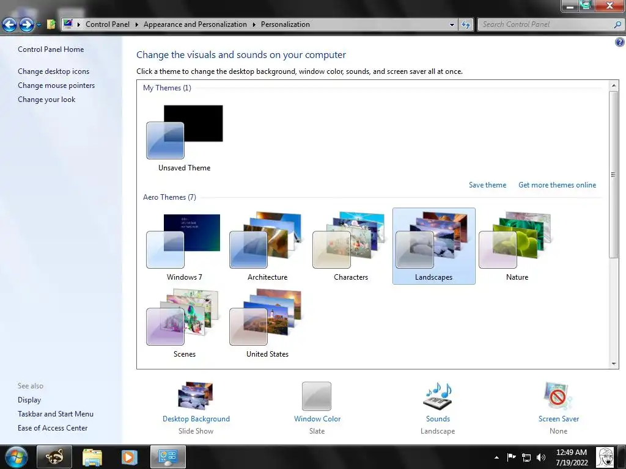
Task: Open the Windows Start menu orb
Action: (x=16, y=457)
